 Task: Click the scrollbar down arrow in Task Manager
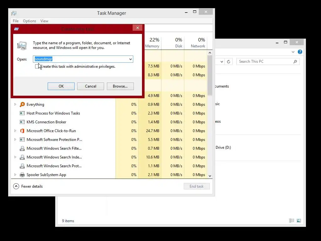pos(210,176)
